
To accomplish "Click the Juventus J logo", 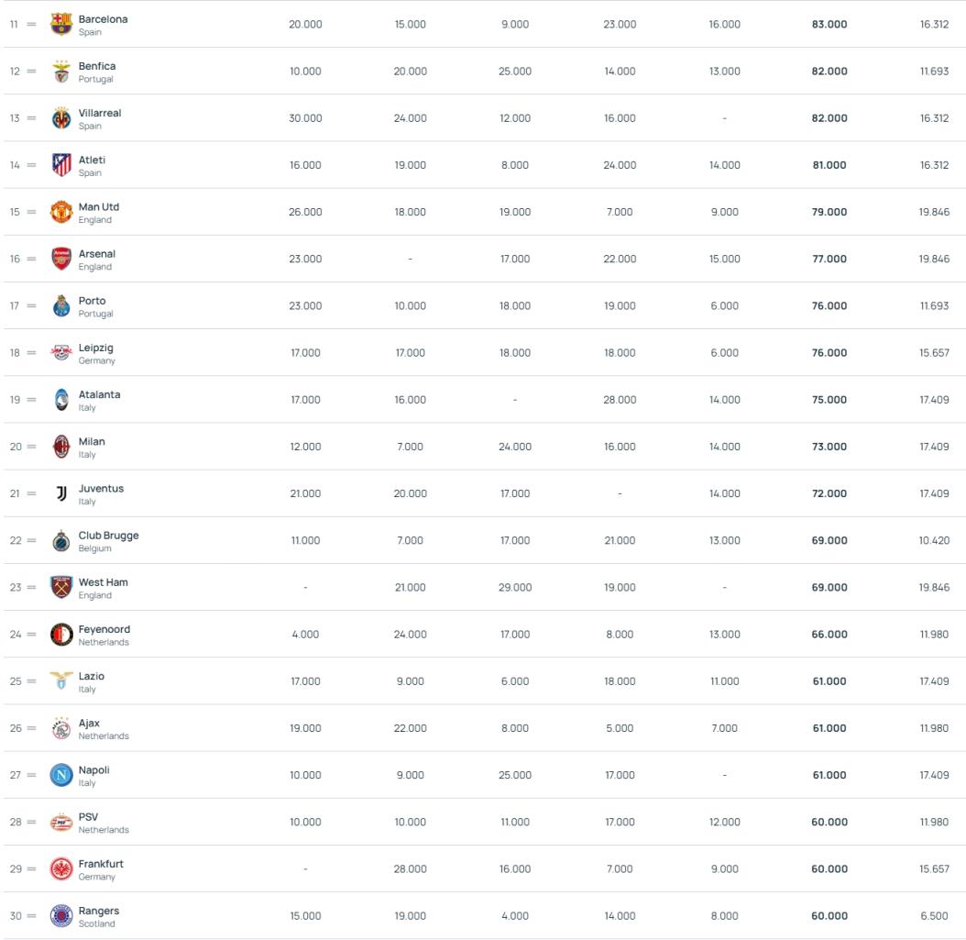I will tap(61, 493).
